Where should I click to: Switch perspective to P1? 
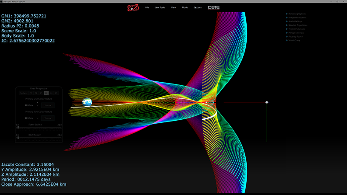click(x=31, y=93)
